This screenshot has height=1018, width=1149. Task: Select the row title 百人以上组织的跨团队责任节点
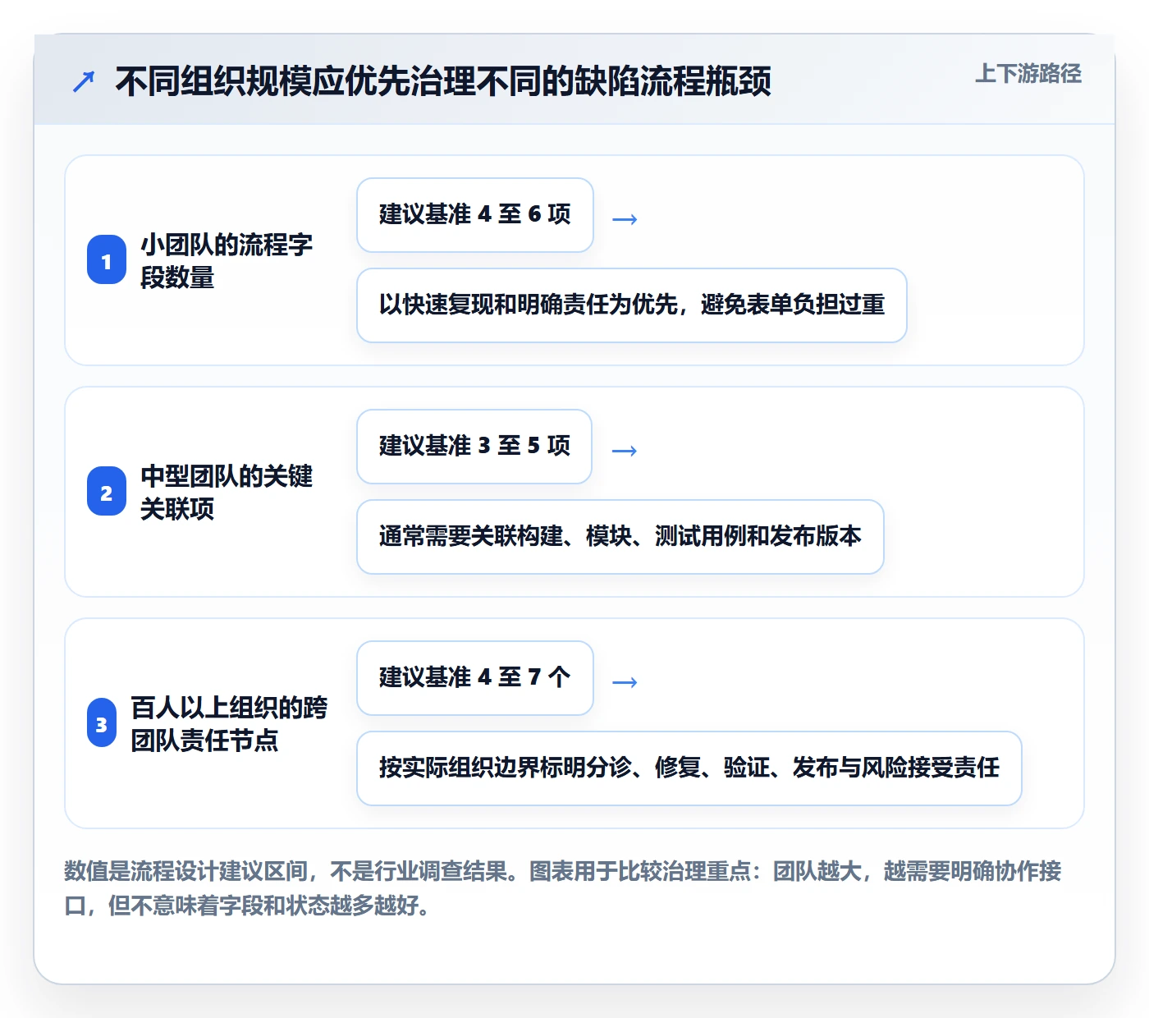click(229, 723)
